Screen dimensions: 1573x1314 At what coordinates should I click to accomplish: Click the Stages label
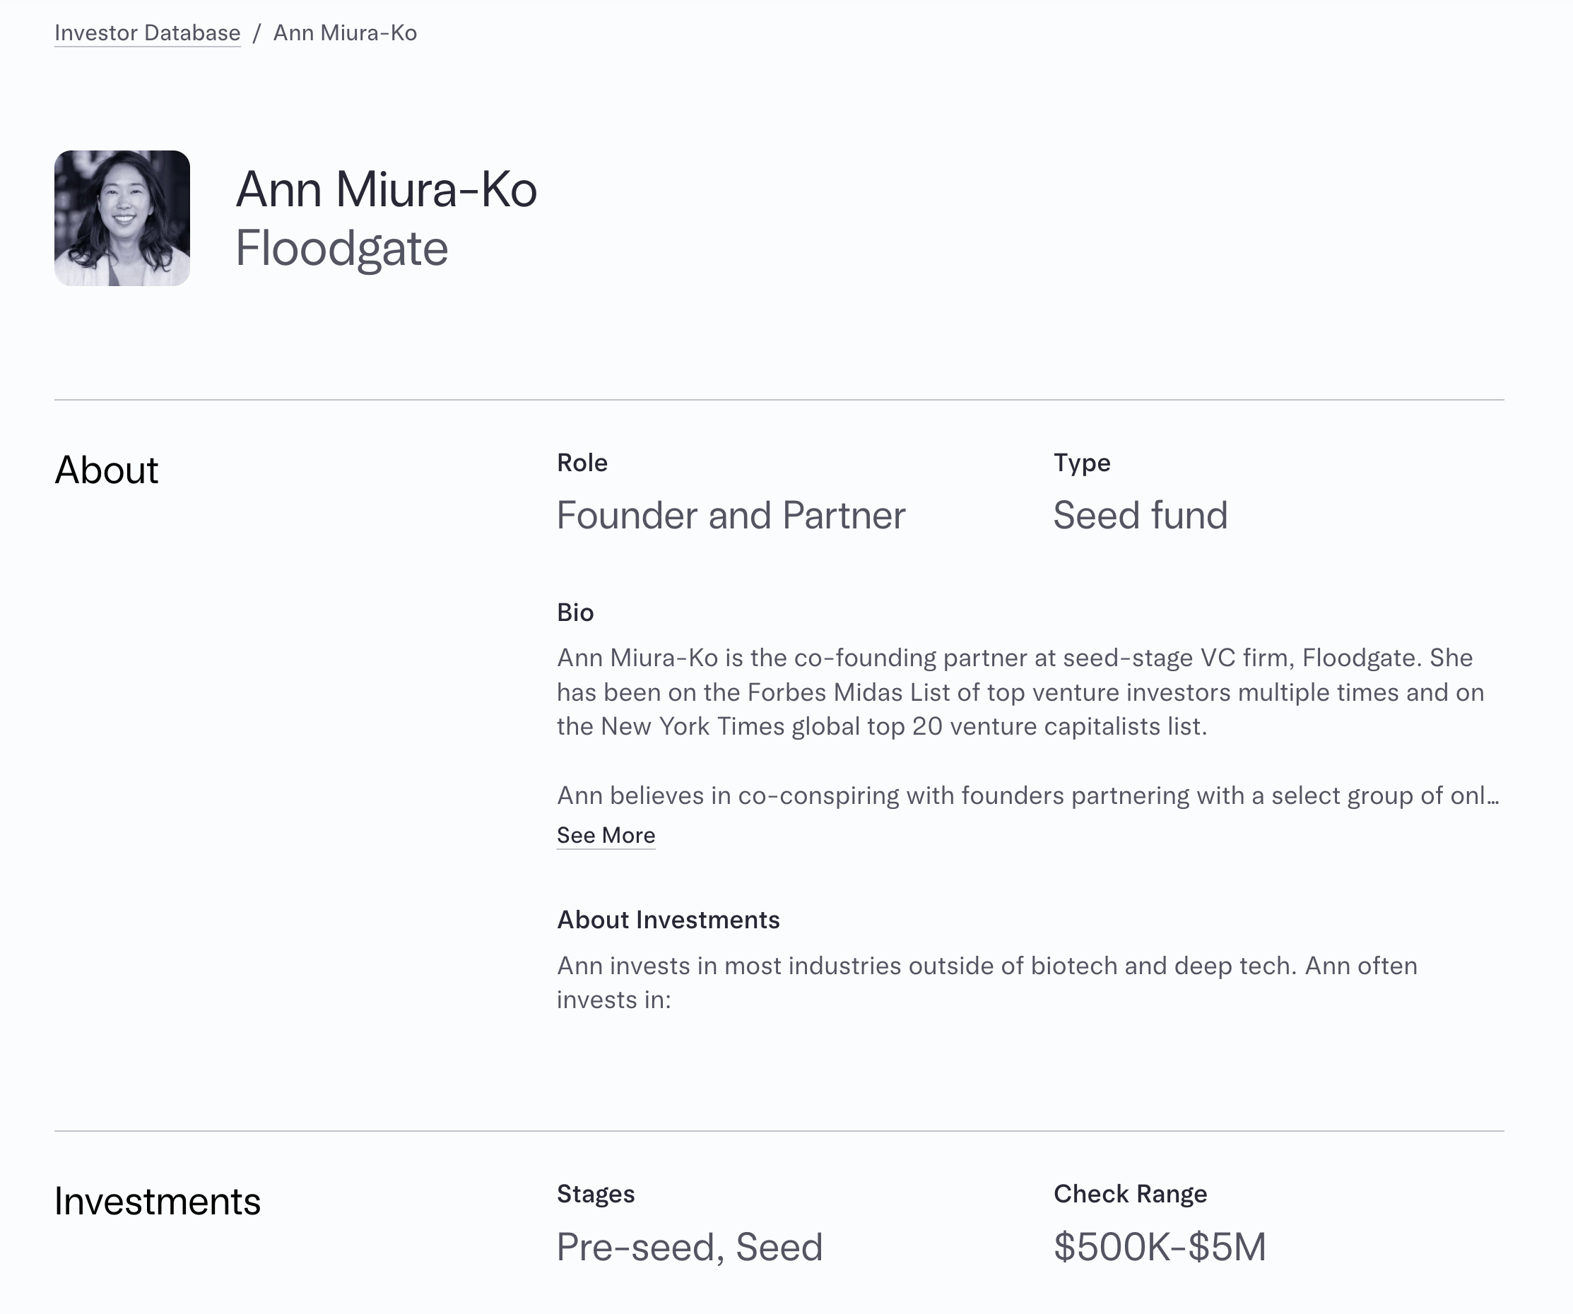[x=596, y=1193]
